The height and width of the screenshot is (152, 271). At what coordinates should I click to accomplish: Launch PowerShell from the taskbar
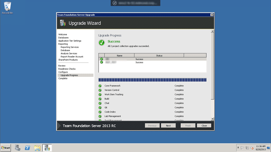tap(27, 148)
